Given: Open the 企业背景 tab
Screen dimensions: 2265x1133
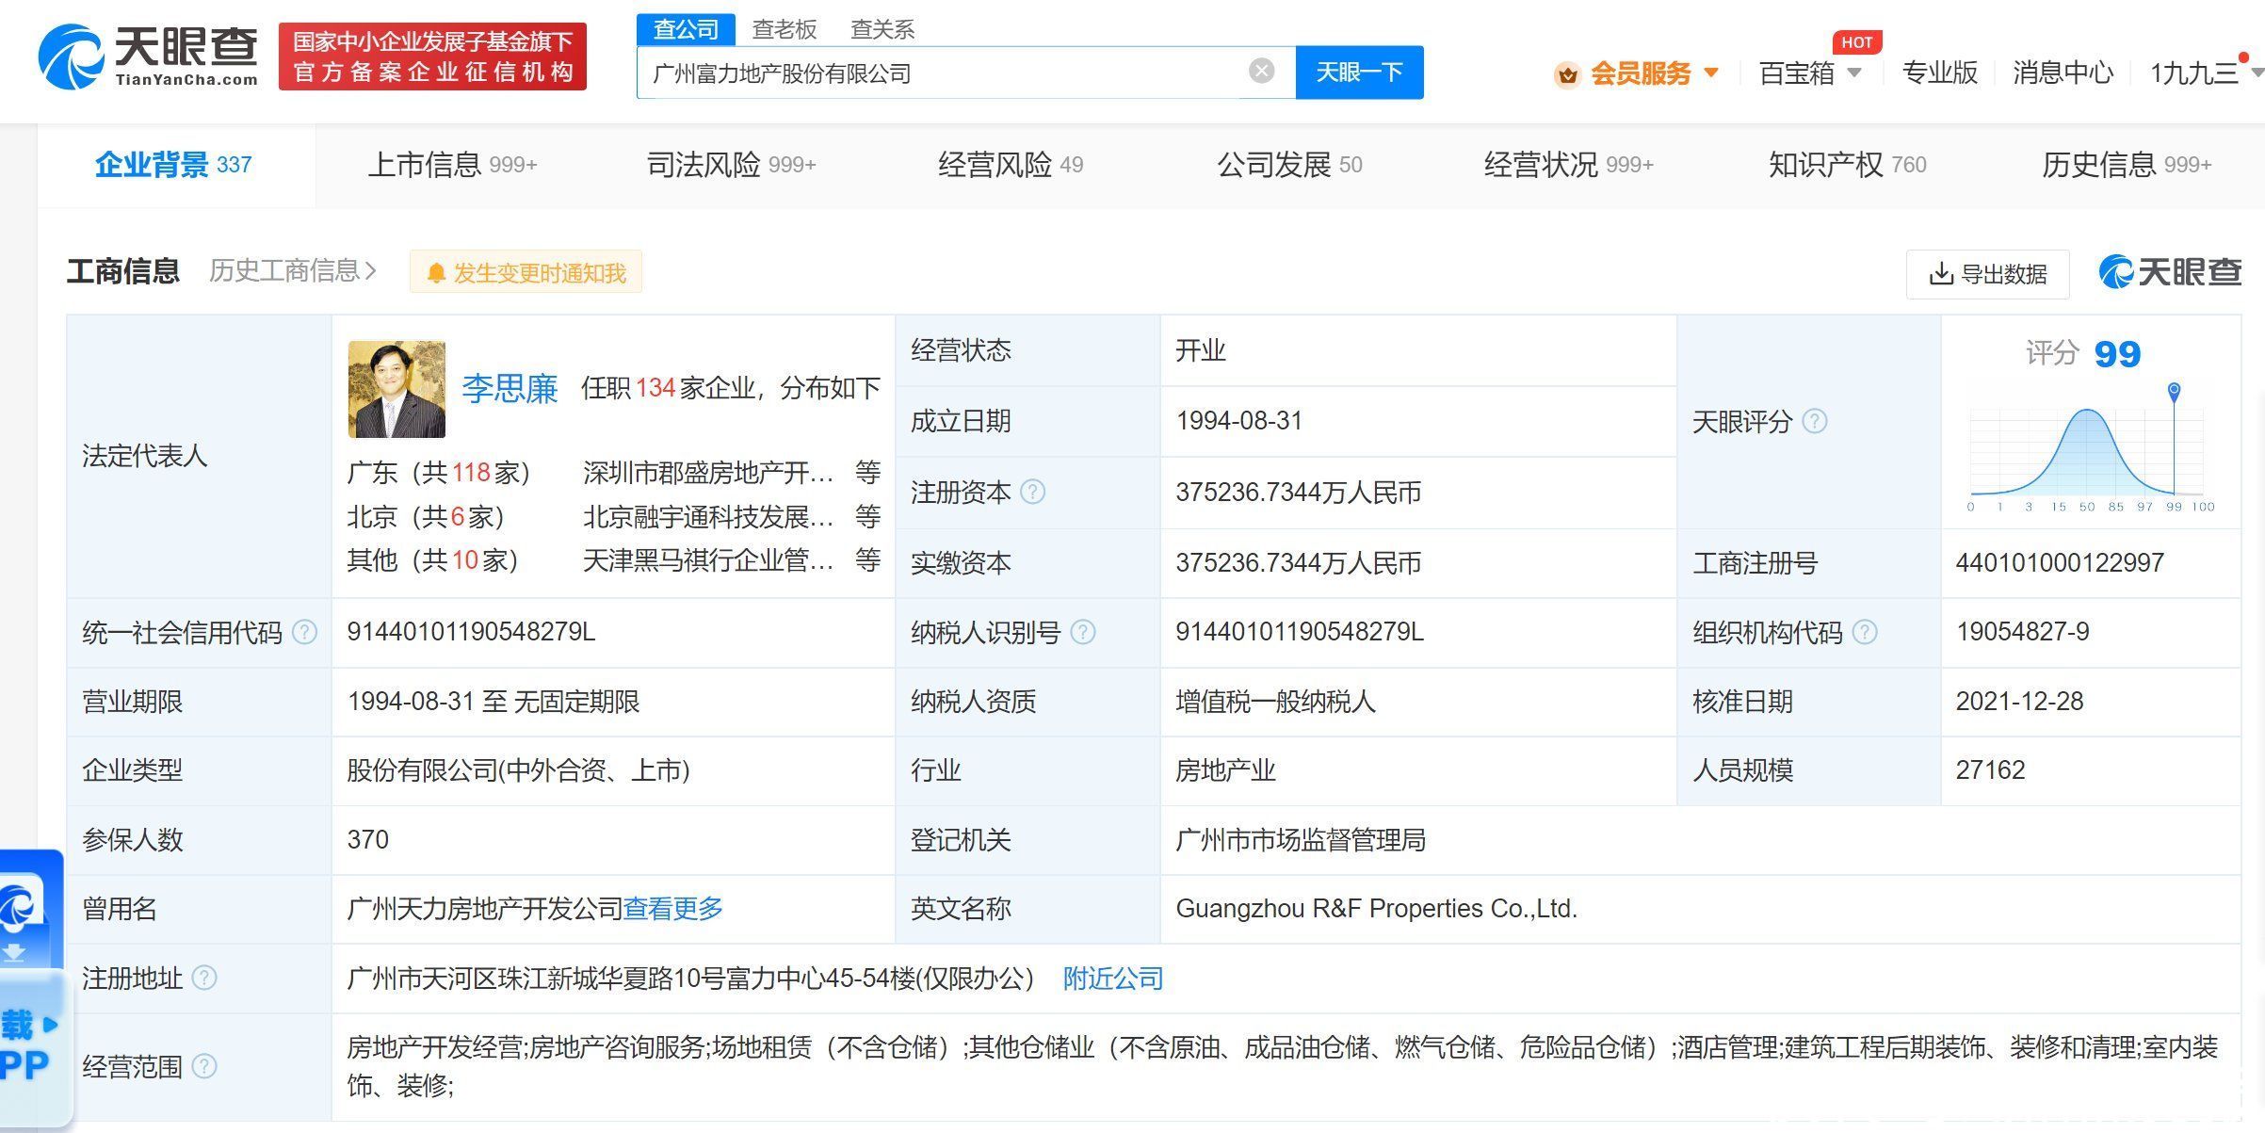Looking at the screenshot, I should tap(174, 165).
